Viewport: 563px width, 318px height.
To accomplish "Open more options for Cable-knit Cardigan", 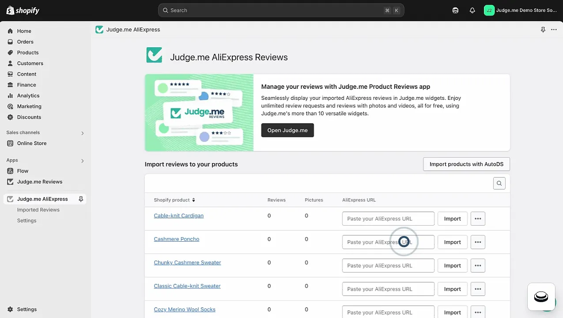I will (478, 219).
